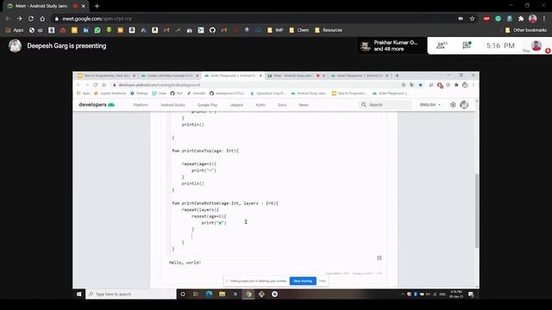Open the Meet chat panel

pos(467,45)
